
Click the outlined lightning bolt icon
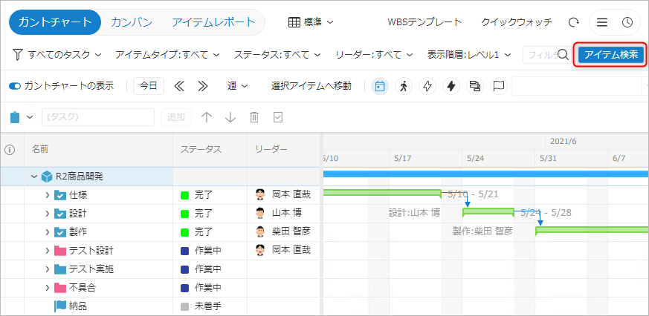pyautogui.click(x=427, y=86)
